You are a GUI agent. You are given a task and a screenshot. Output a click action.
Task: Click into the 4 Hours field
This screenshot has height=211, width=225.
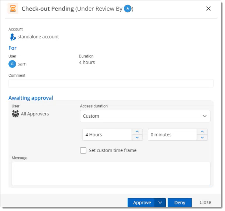coord(107,135)
